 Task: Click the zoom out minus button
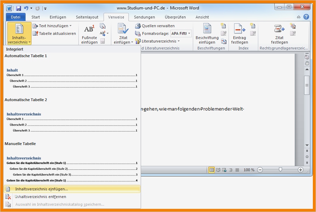coord(260,170)
